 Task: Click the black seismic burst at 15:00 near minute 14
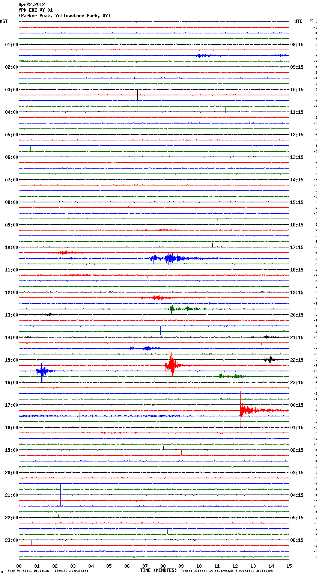(x=270, y=359)
